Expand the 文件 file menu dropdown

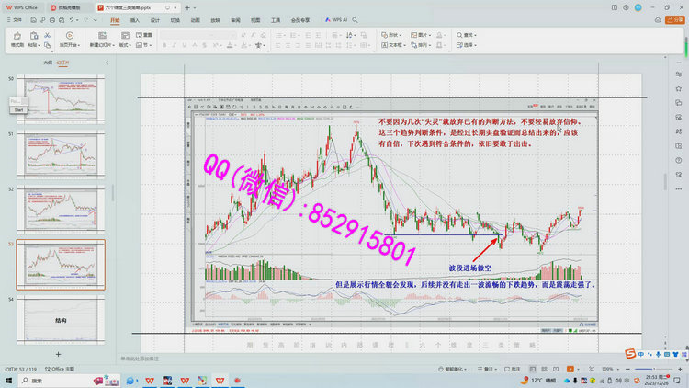click(x=16, y=19)
